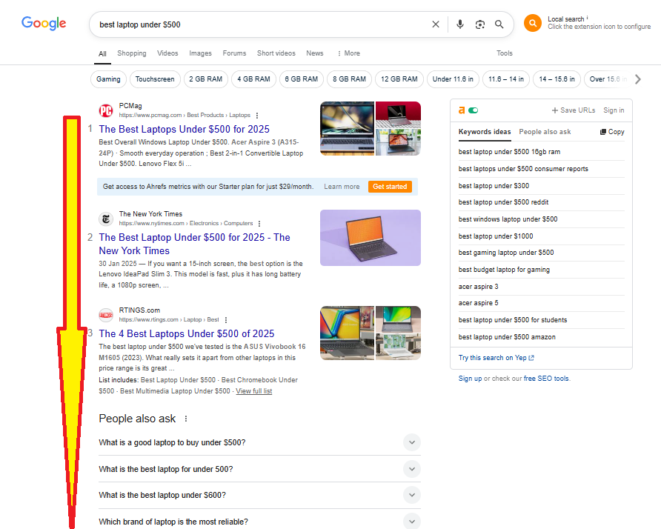The image size is (661, 529).
Task: Open options for the PCMag result
Action: click(x=257, y=115)
